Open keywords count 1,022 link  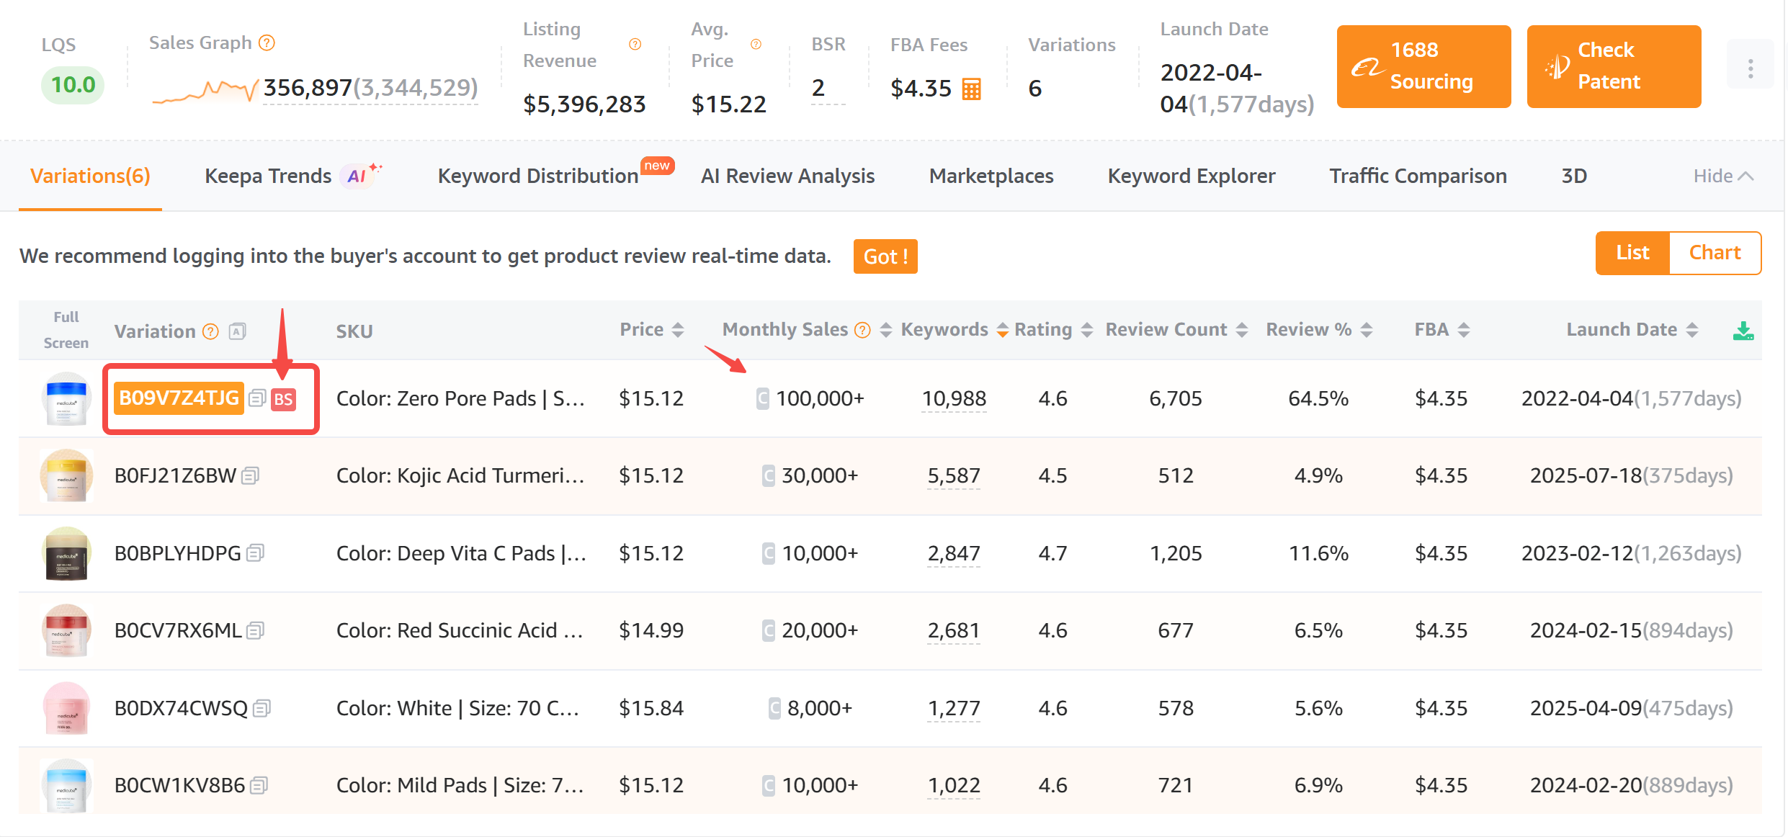click(x=954, y=785)
